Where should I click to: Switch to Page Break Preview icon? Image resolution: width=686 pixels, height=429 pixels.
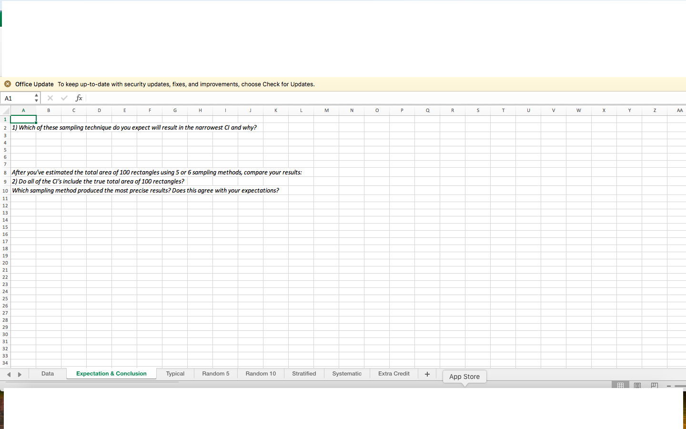click(655, 385)
